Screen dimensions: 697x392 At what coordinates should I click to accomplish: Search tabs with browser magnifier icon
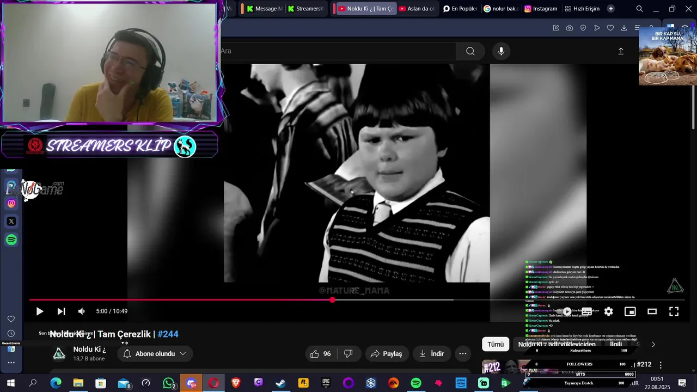coord(640,9)
